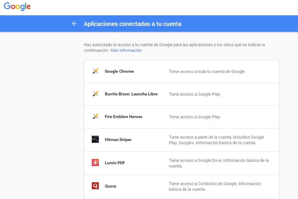Click 'Aplicaciones conectadas a tu cuenta' header title
The width and height of the screenshot is (298, 199).
132,24
